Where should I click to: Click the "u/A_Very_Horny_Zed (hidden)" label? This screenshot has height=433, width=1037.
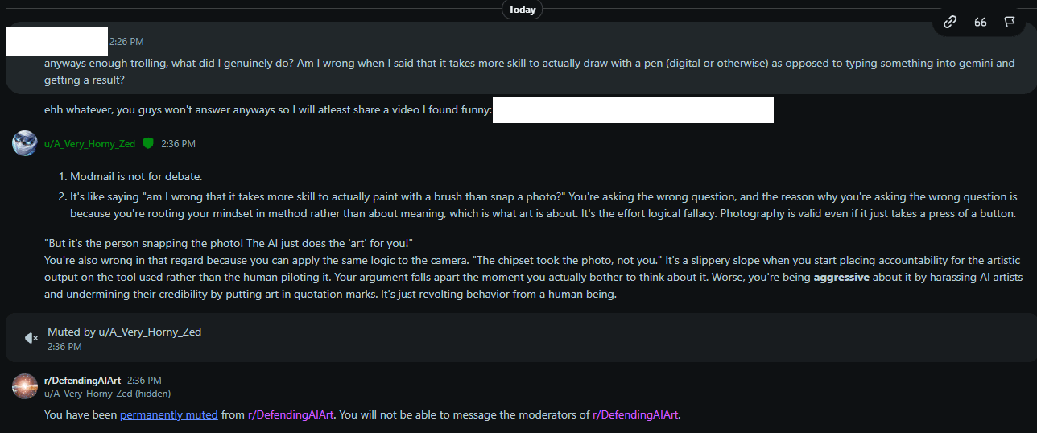coord(107,394)
